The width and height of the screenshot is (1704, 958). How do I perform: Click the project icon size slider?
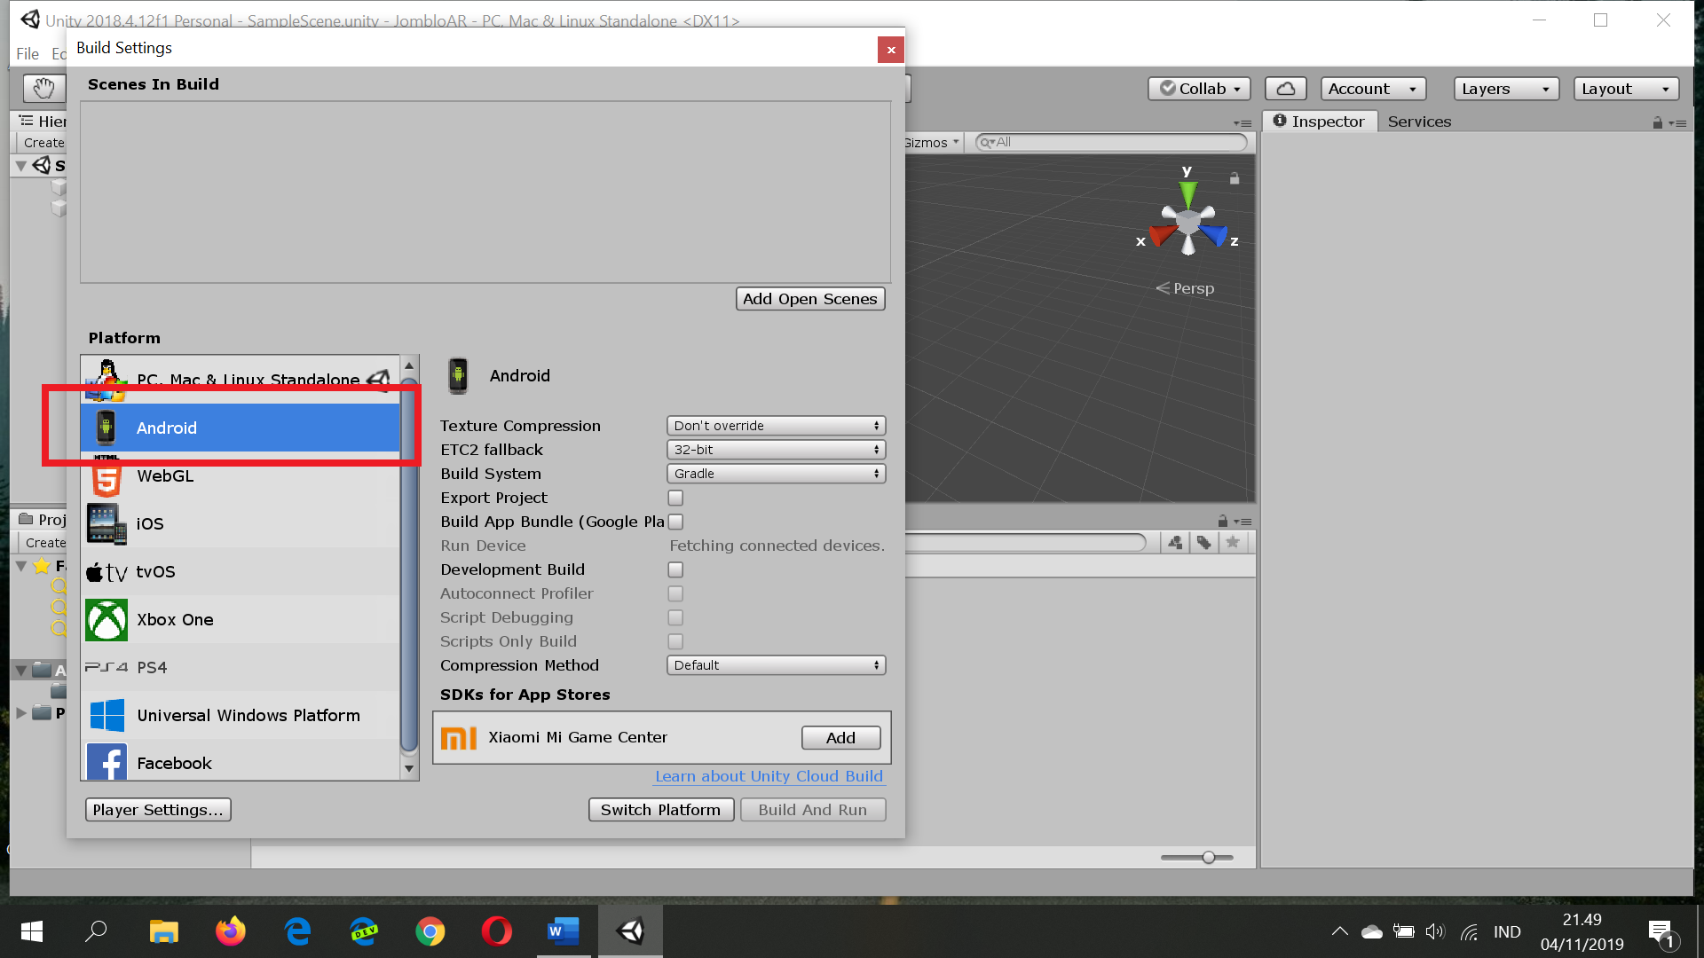pos(1208,857)
